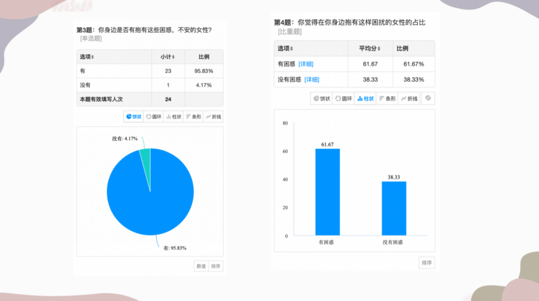The image size is (539, 301).
Task: Click the 38.33% ratio cell
Action: (414, 79)
